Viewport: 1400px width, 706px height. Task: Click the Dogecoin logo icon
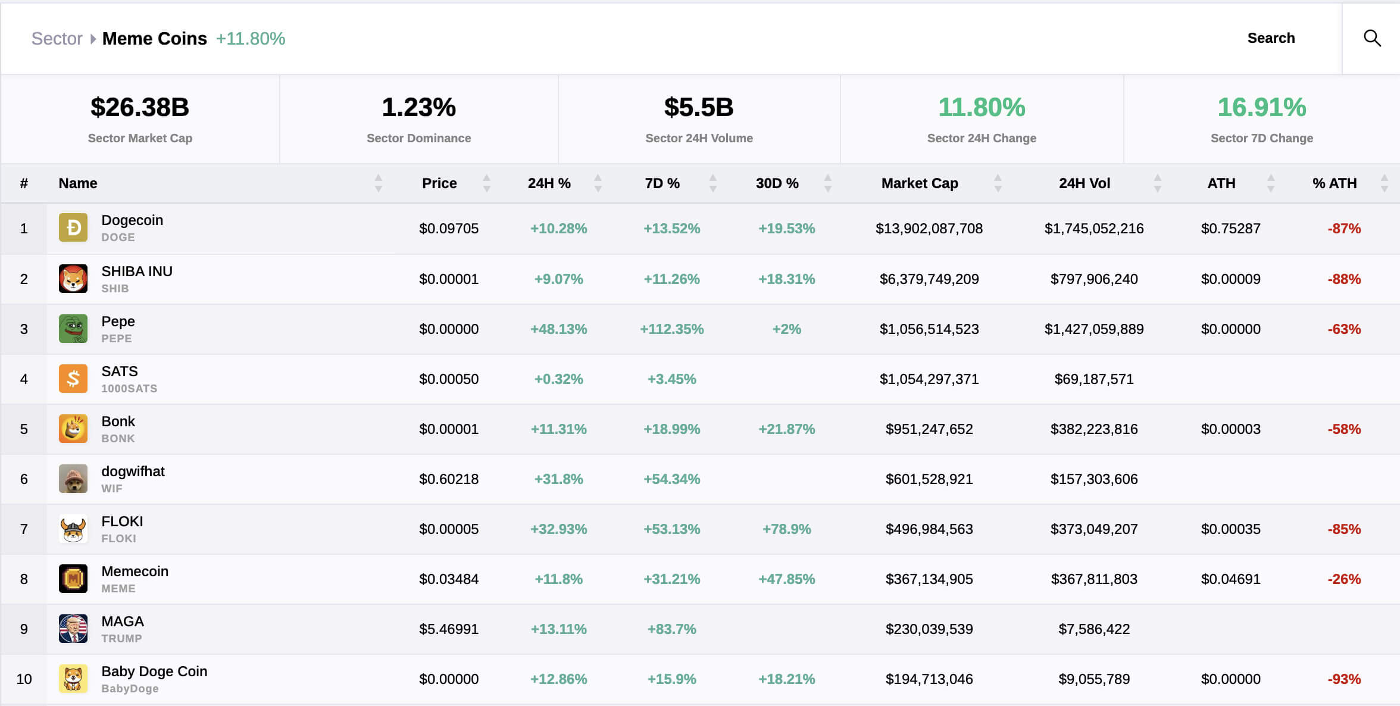73,227
